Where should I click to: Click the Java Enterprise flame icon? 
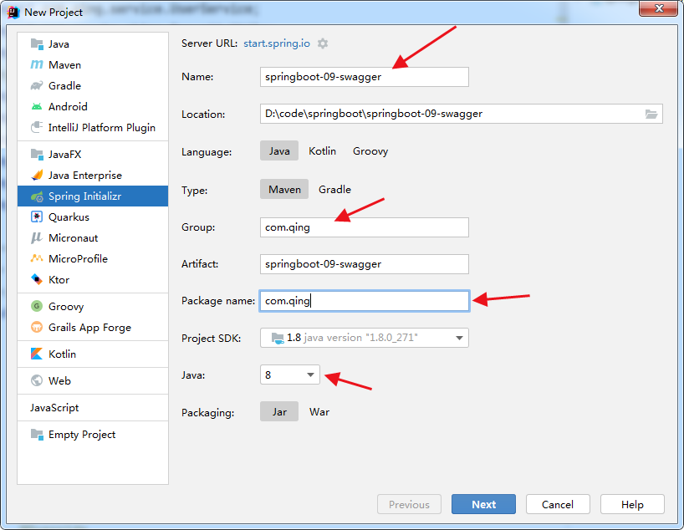tap(37, 175)
